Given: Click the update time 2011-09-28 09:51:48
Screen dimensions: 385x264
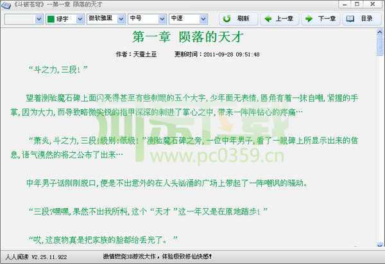Looking at the screenshot, I should click(232, 55).
